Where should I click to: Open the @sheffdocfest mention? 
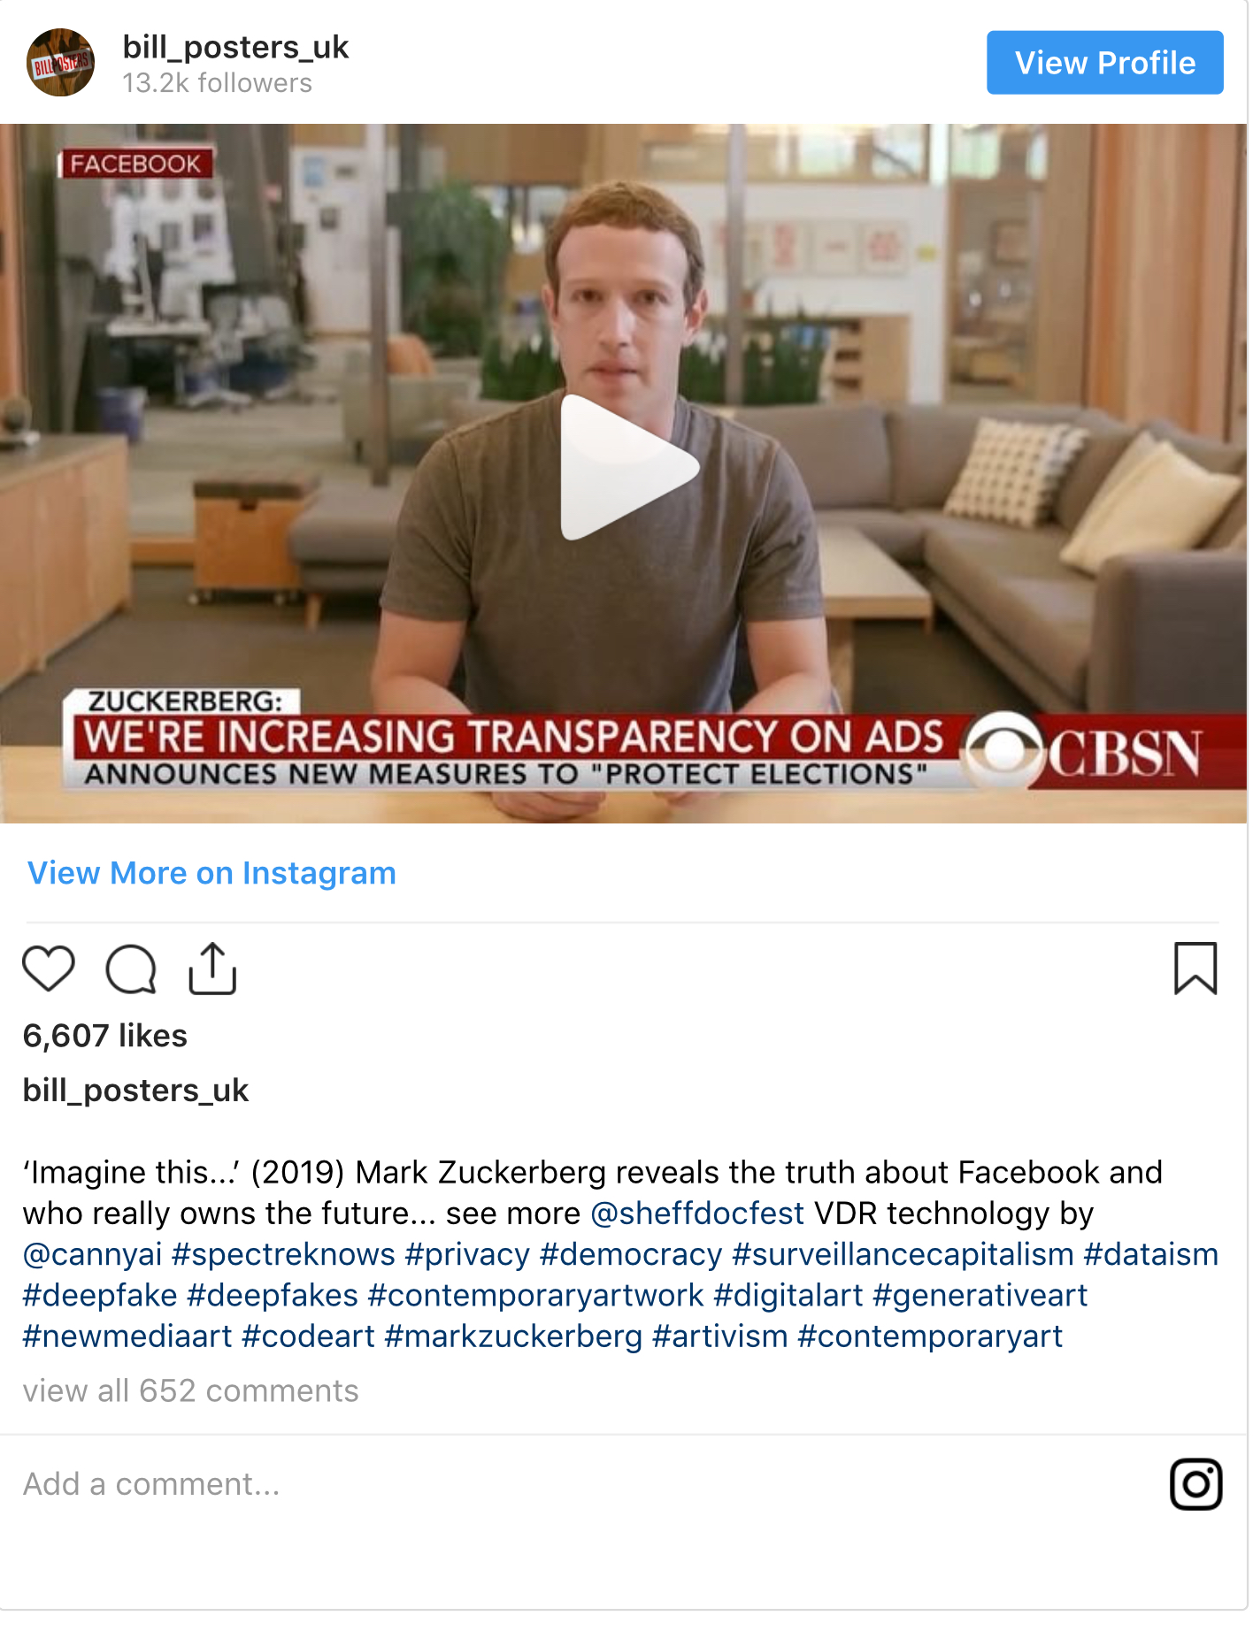697,1214
